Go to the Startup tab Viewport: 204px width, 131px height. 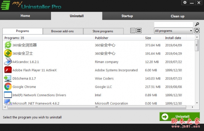click(127, 16)
